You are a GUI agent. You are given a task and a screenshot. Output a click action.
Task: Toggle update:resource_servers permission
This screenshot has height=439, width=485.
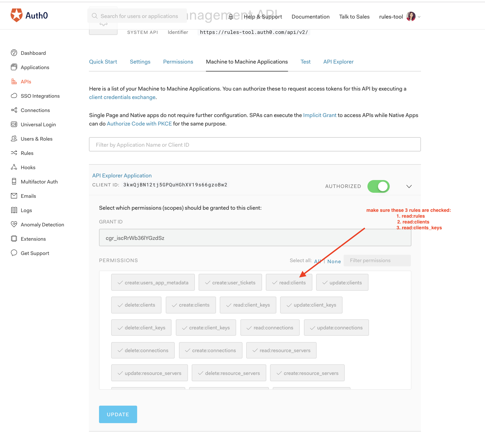pyautogui.click(x=150, y=373)
